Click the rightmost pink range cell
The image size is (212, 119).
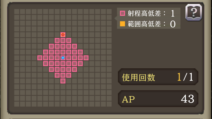86,58
